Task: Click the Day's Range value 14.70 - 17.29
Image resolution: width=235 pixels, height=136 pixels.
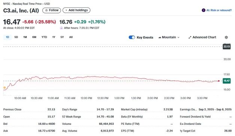Action: [105, 110]
